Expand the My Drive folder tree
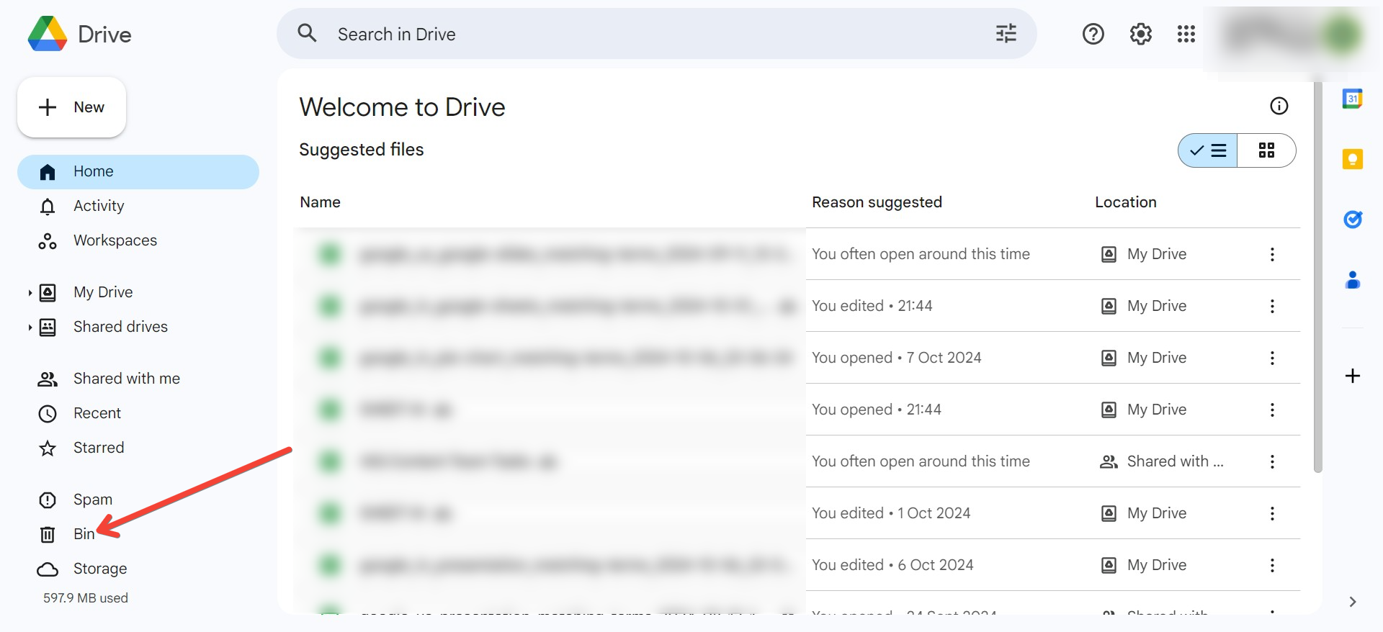1383x632 pixels. 30,293
